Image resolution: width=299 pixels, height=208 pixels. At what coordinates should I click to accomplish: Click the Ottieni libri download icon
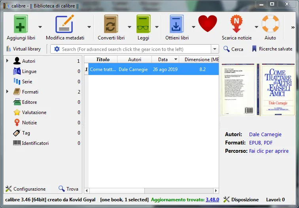[176, 24]
